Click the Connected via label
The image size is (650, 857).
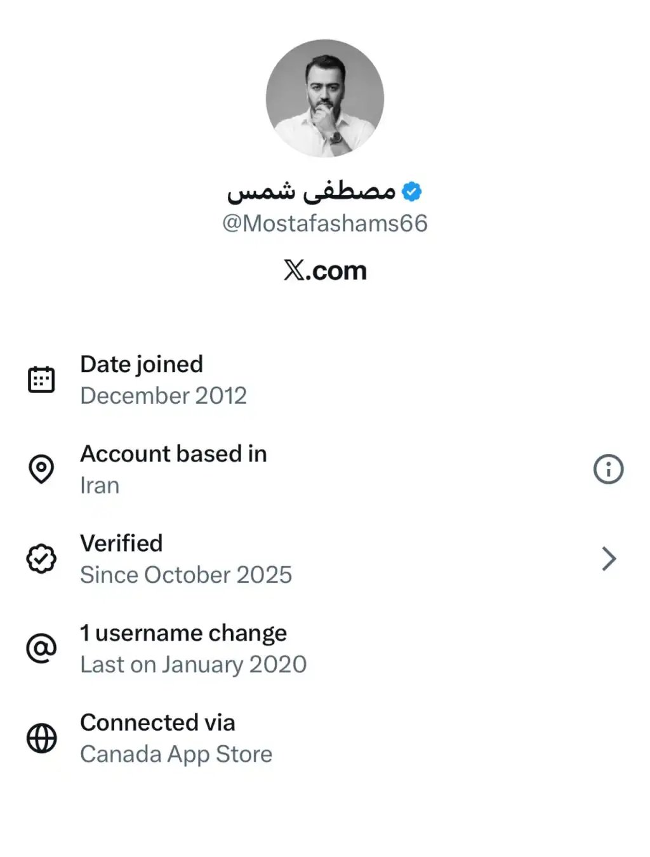click(x=157, y=722)
